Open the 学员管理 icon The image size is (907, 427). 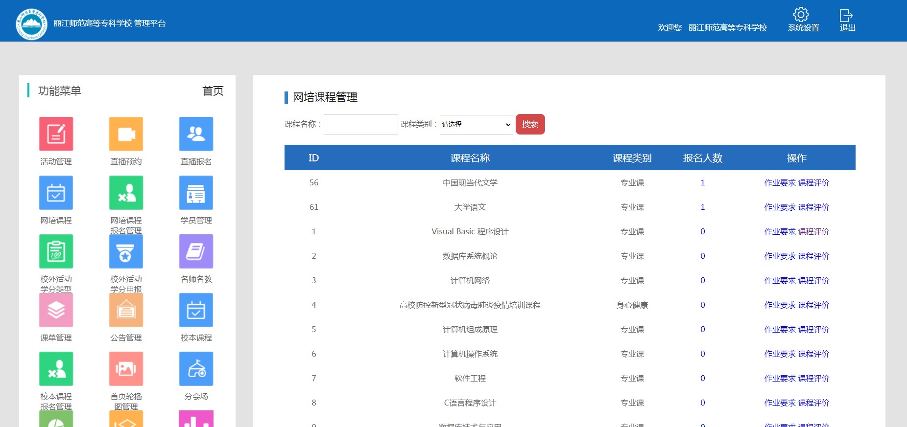196,193
